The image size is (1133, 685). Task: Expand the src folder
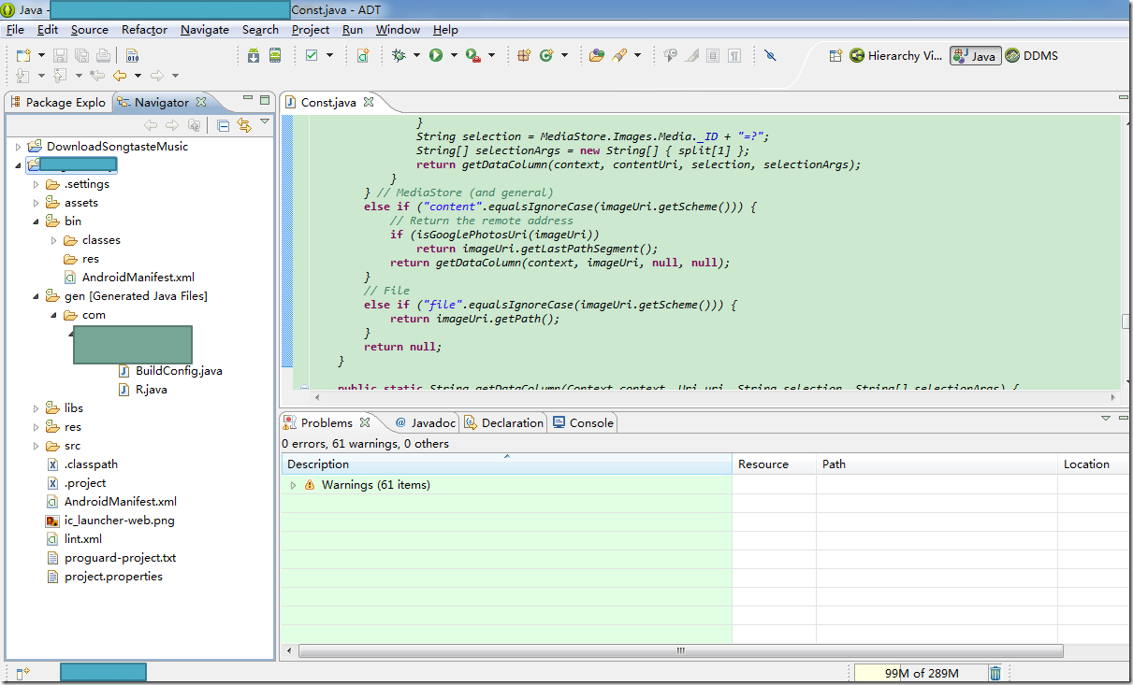[x=36, y=446]
